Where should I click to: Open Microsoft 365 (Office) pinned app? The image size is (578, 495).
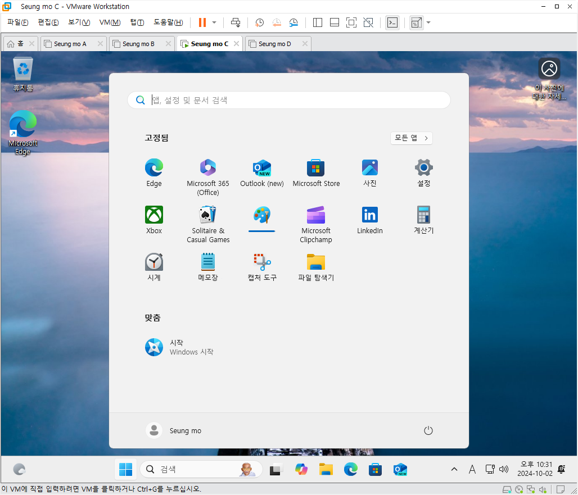[208, 178]
